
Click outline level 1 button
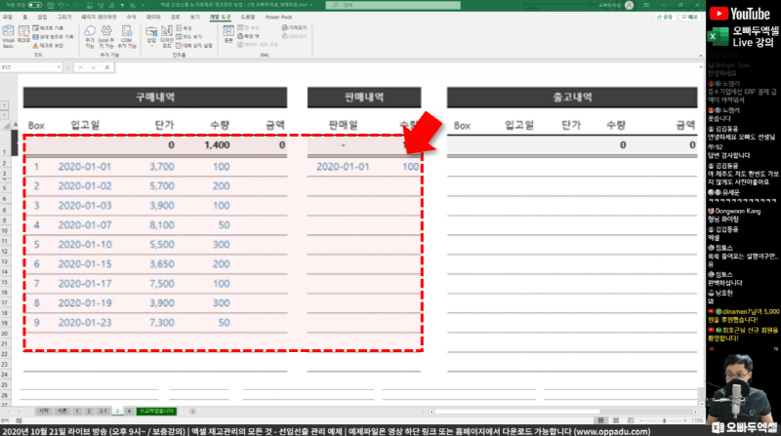4,105
